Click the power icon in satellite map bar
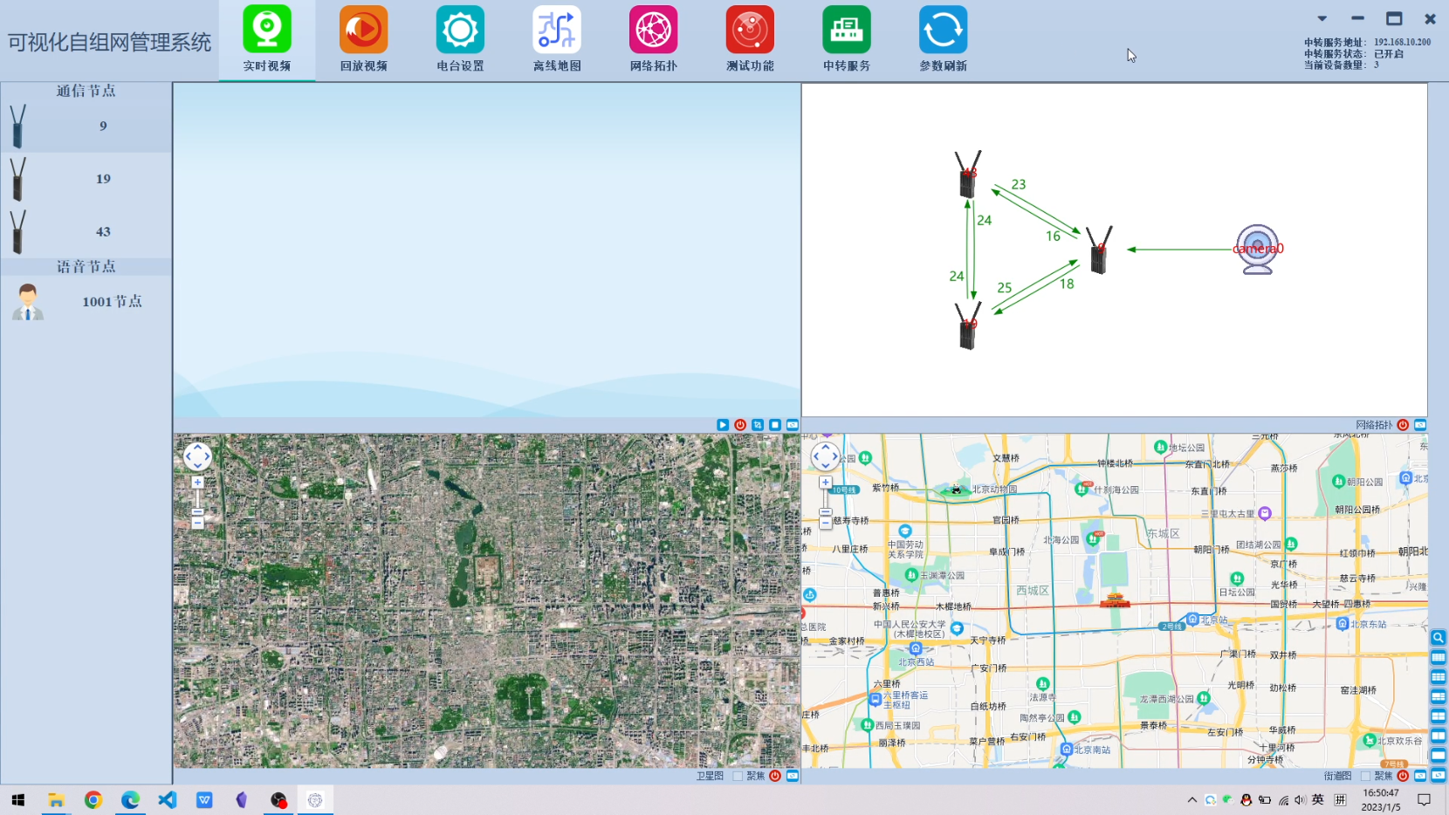Screen dimensions: 1449x815 tap(775, 776)
